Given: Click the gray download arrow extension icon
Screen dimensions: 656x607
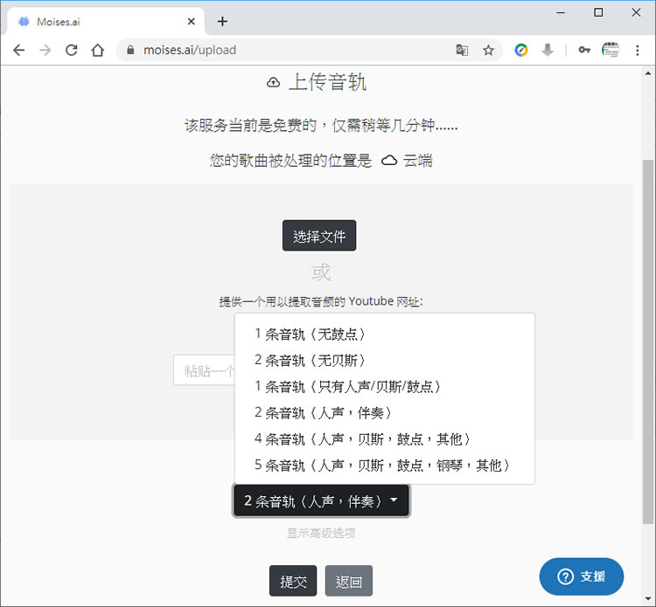Looking at the screenshot, I should pyautogui.click(x=548, y=50).
